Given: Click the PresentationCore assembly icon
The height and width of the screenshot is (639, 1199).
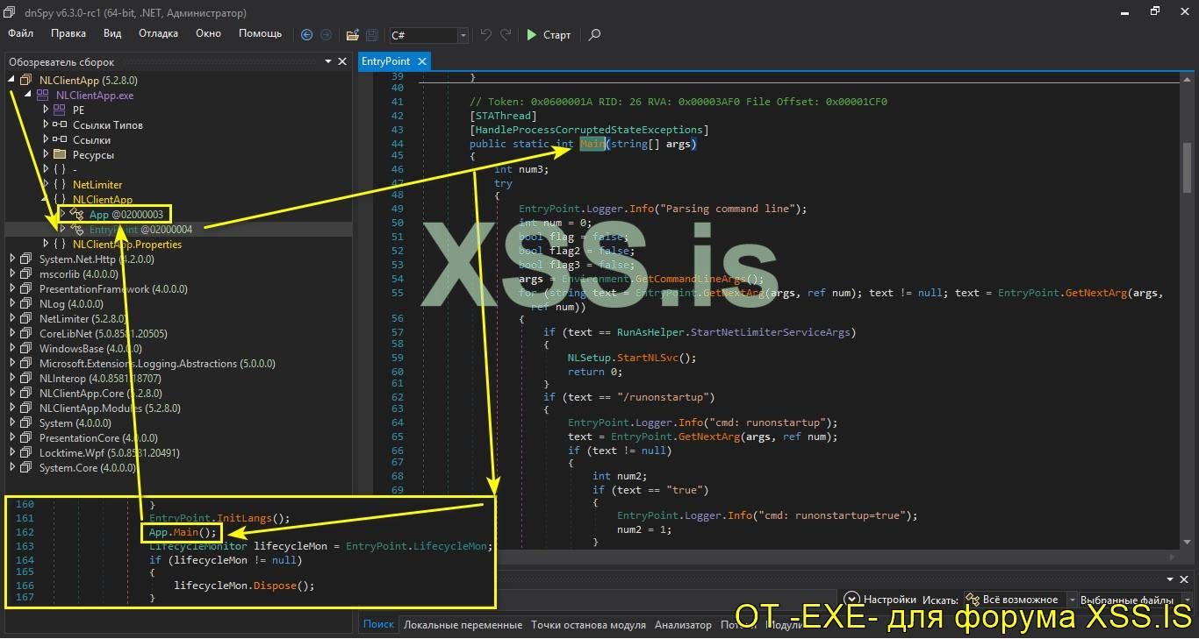Looking at the screenshot, I should [x=25, y=437].
